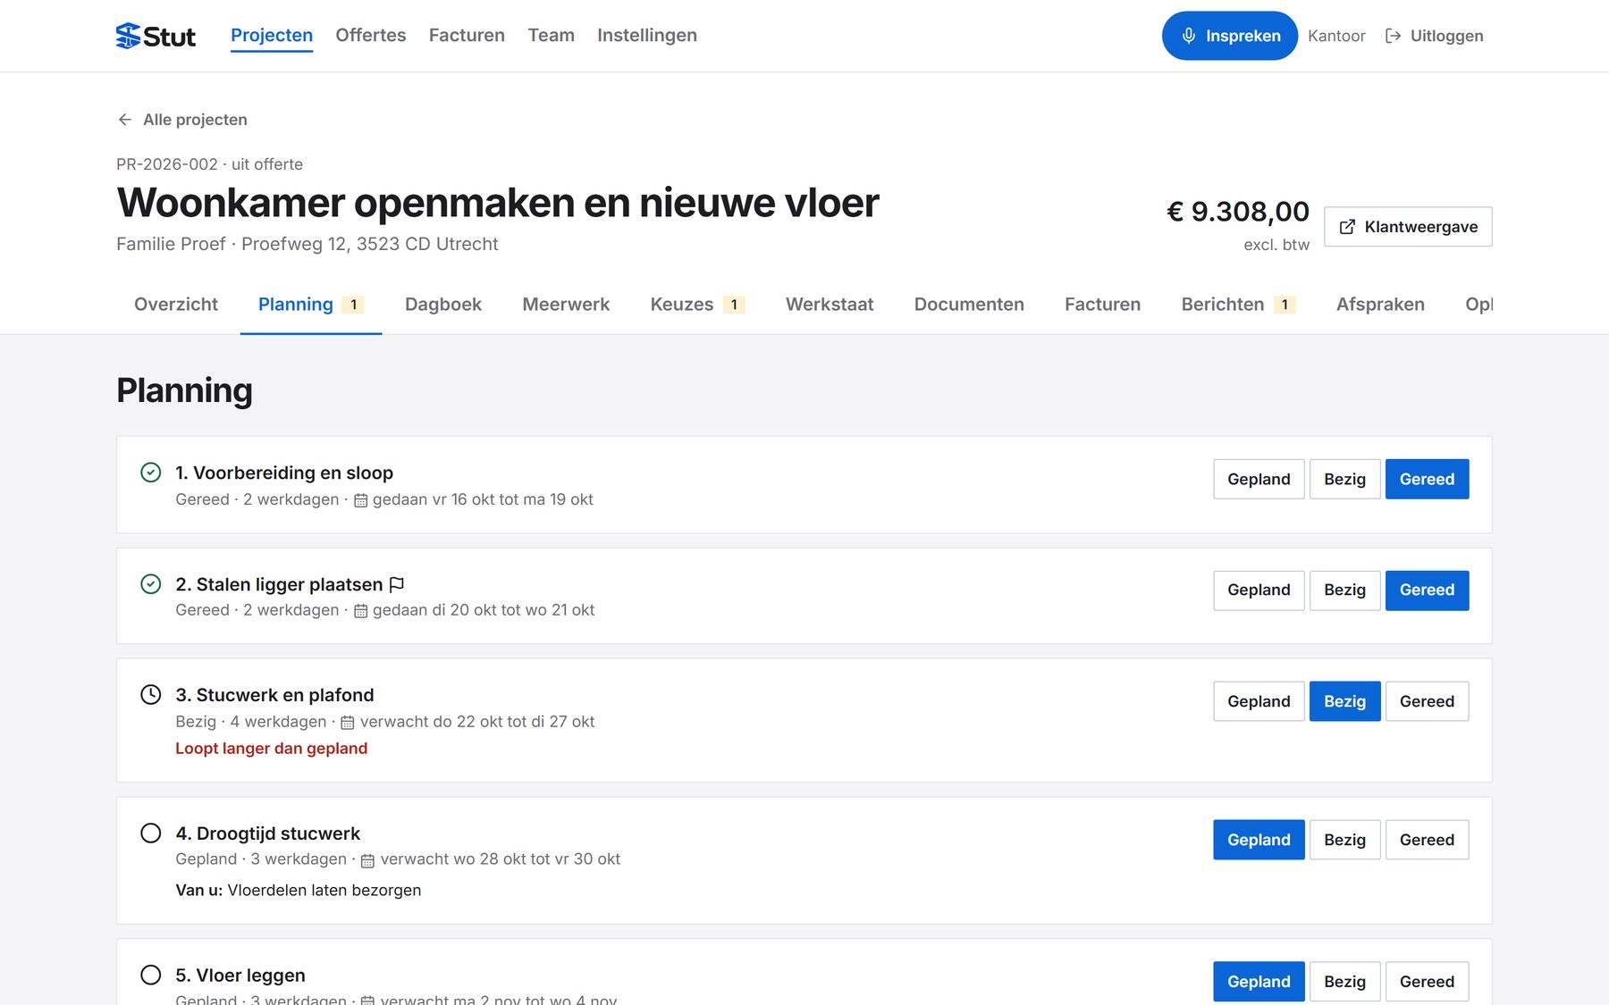This screenshot has height=1005, width=1609.
Task: Click the clock icon of Stucwerk en plafond
Action: click(151, 695)
